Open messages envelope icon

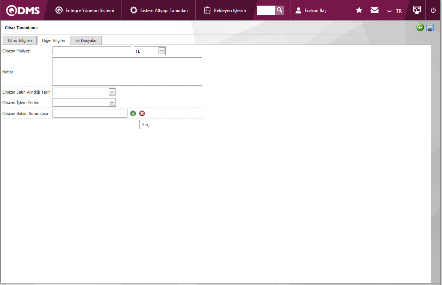(x=375, y=10)
